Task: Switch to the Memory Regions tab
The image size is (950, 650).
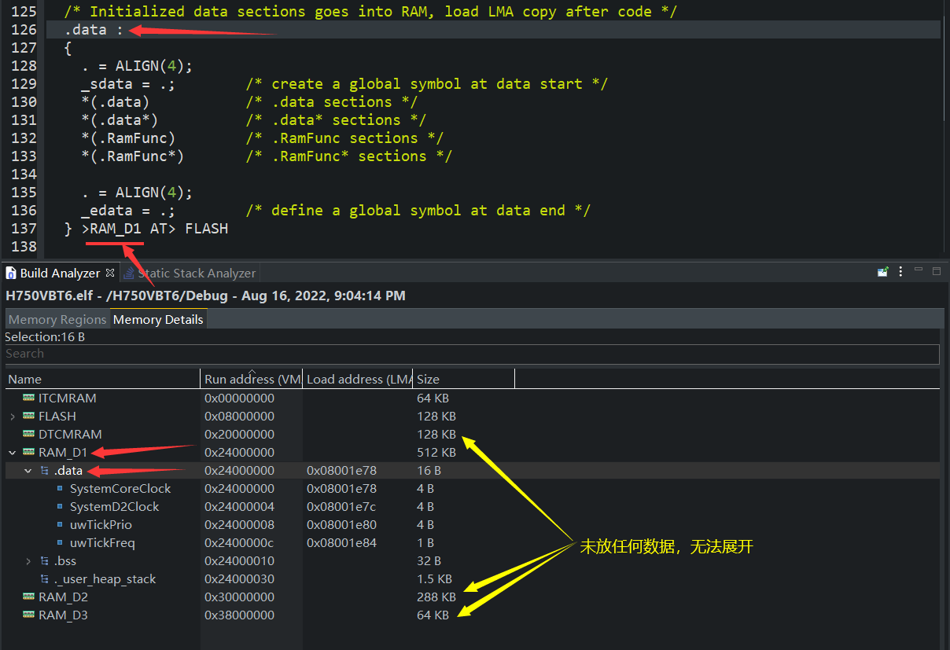Action: coord(57,320)
